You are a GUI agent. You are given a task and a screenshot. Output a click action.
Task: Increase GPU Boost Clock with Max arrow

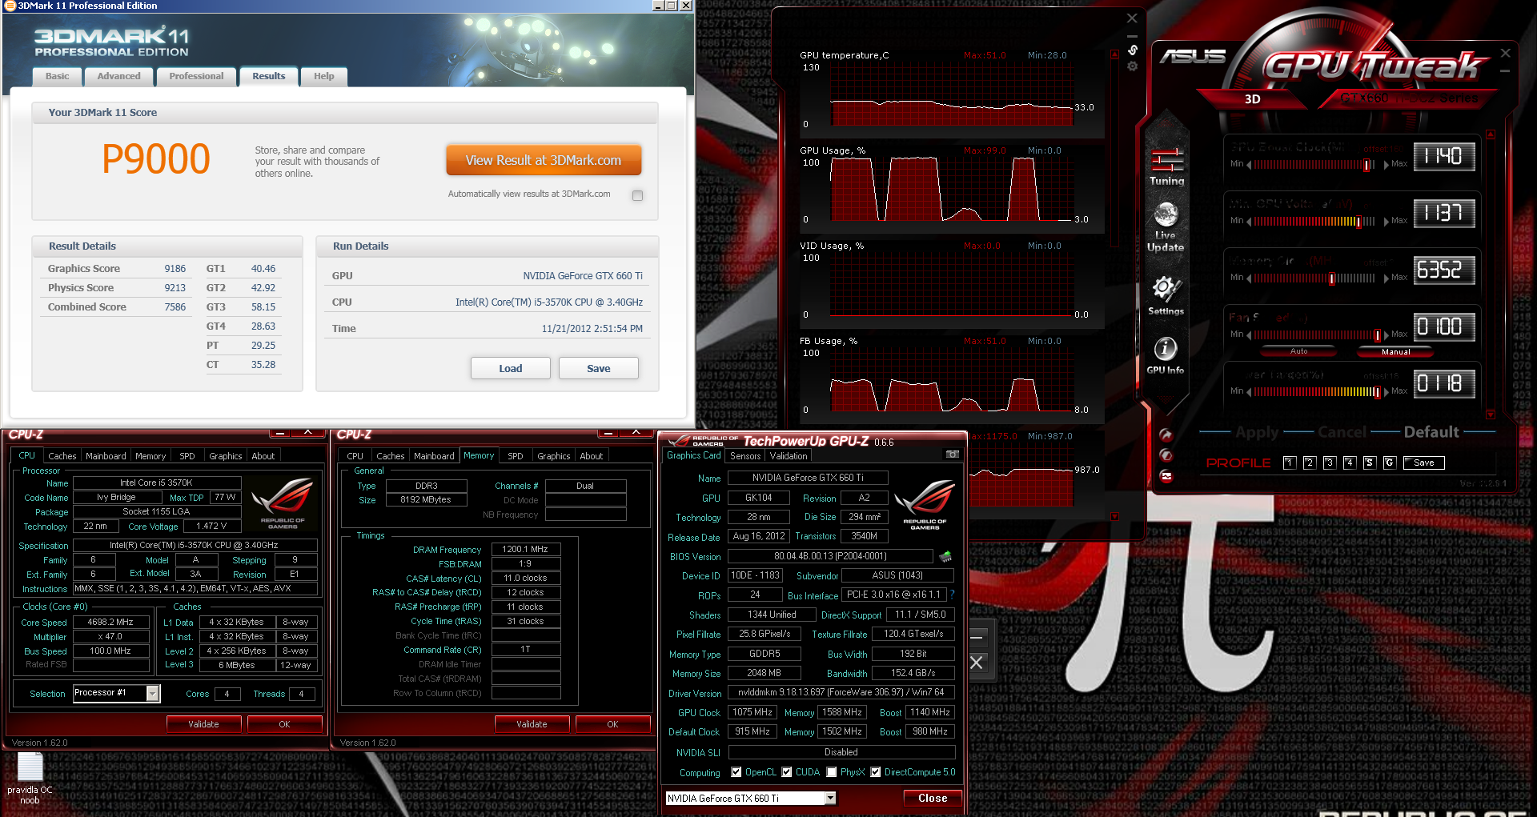coord(1387,165)
